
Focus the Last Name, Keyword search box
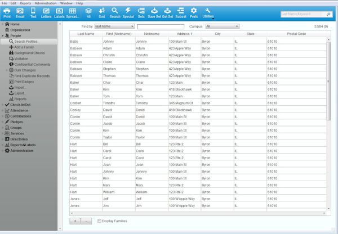(x=304, y=14)
